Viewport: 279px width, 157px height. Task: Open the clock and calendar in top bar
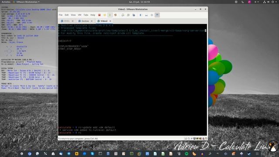(139, 2)
